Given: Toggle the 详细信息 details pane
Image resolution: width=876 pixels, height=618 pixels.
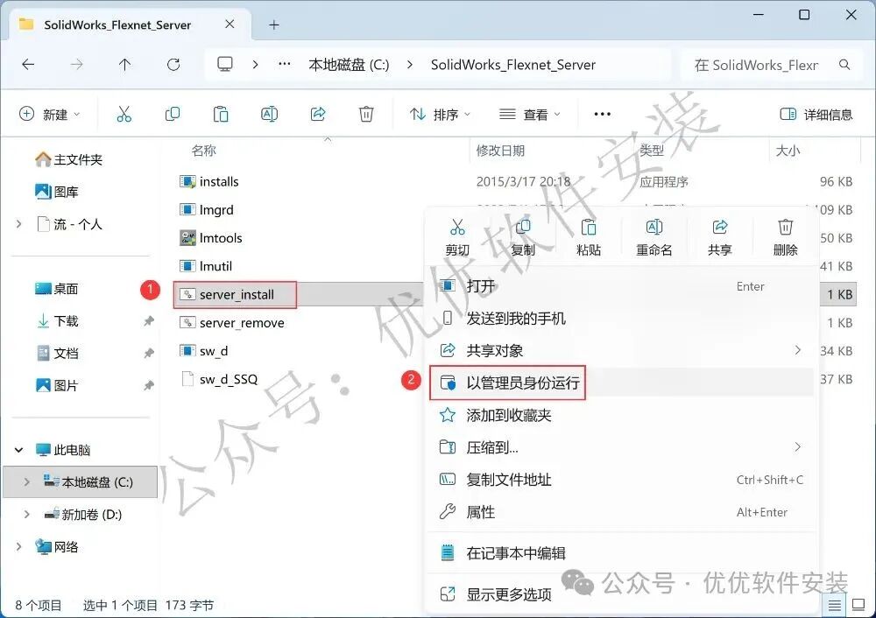Looking at the screenshot, I should (816, 115).
